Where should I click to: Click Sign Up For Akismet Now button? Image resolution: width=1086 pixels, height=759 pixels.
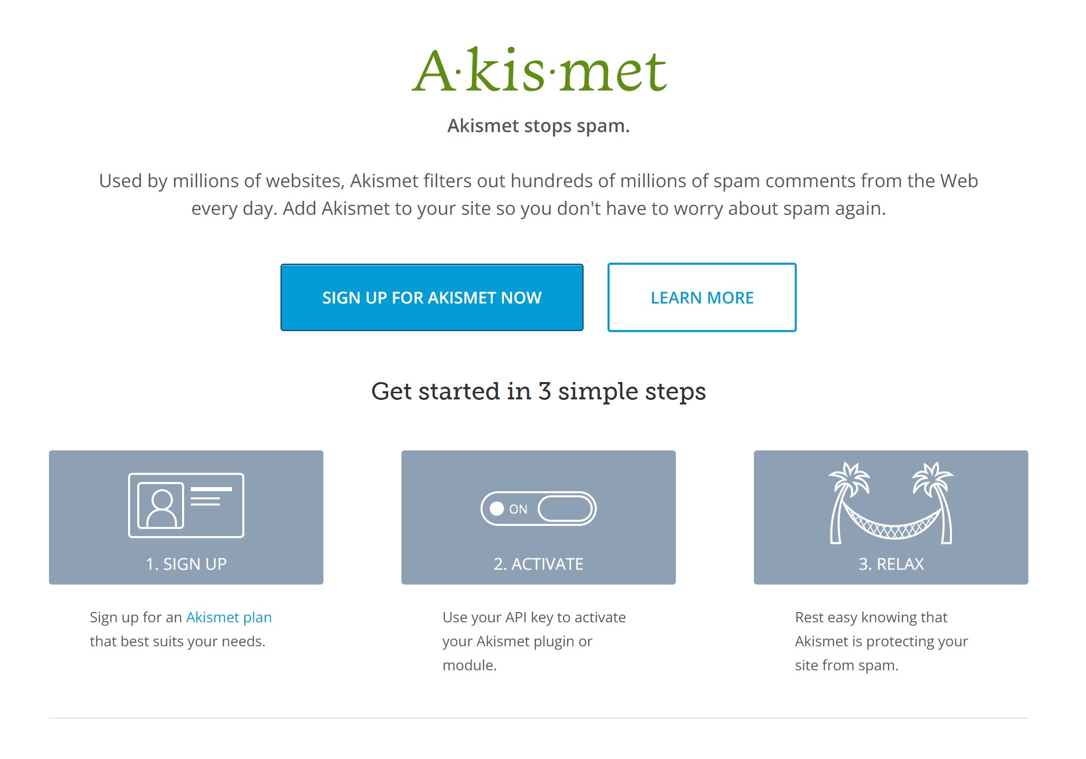tap(432, 297)
